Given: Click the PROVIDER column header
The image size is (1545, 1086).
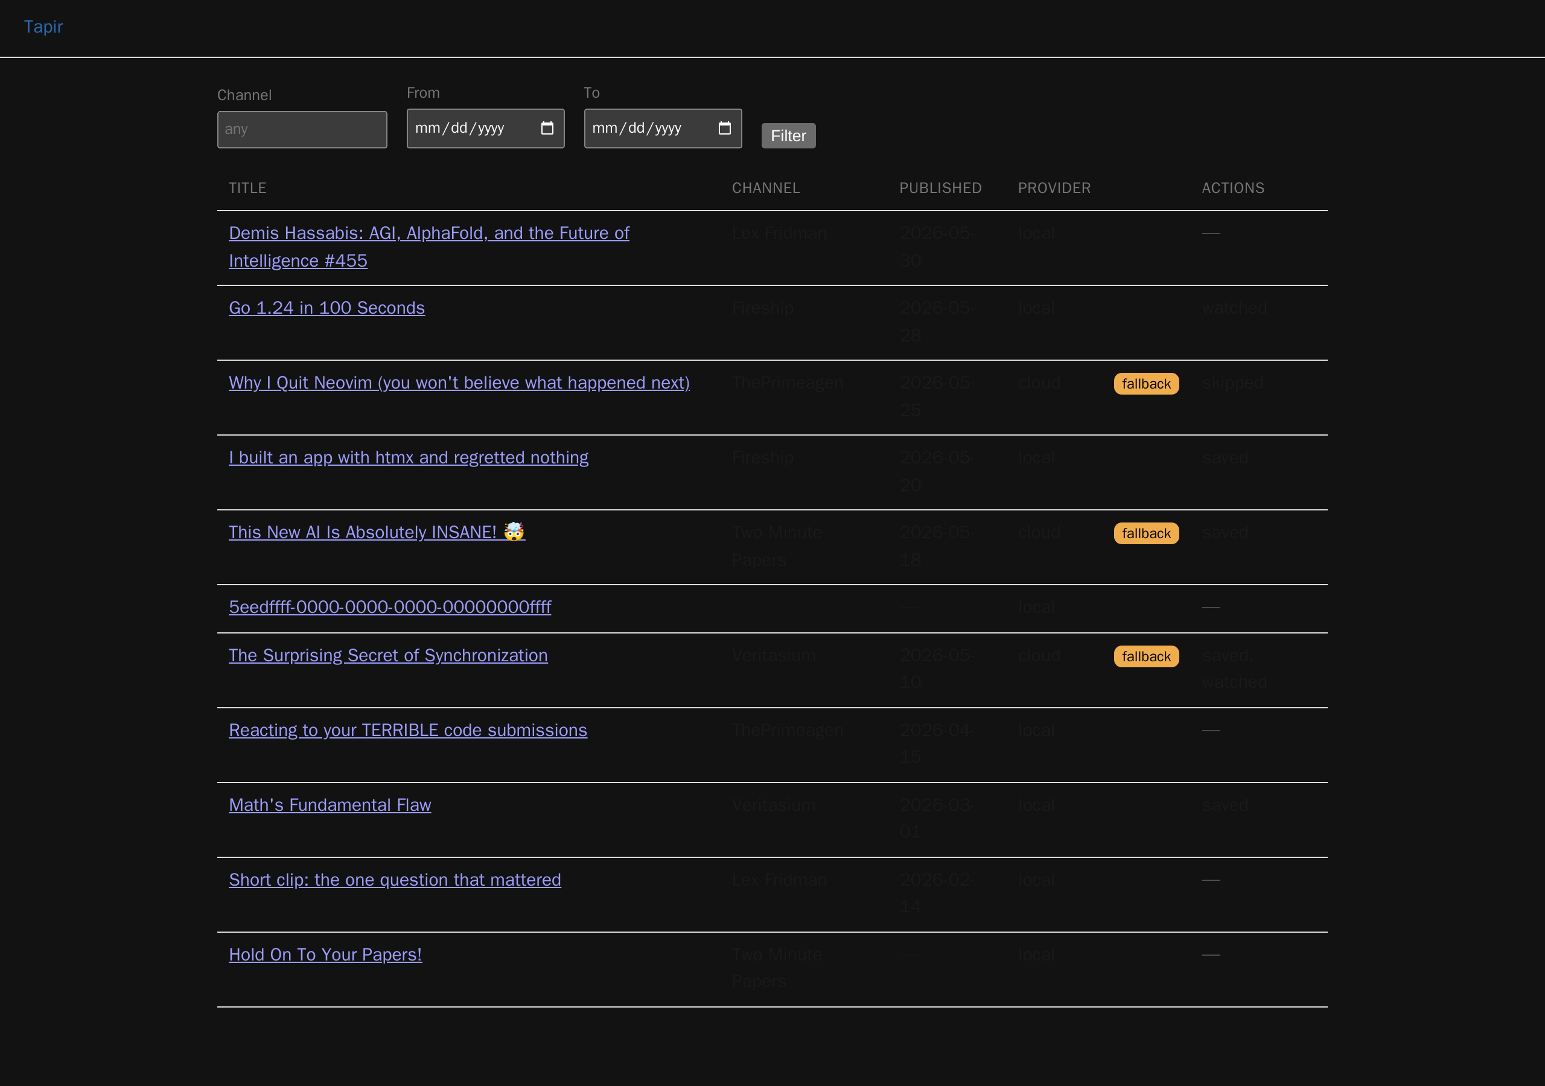Looking at the screenshot, I should [x=1054, y=188].
